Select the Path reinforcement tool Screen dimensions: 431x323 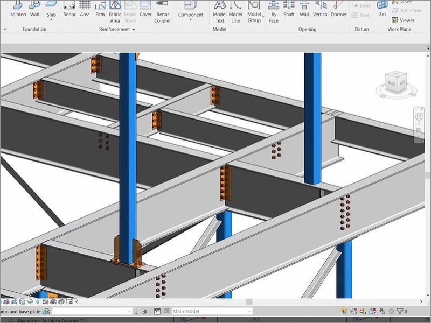pos(100,9)
